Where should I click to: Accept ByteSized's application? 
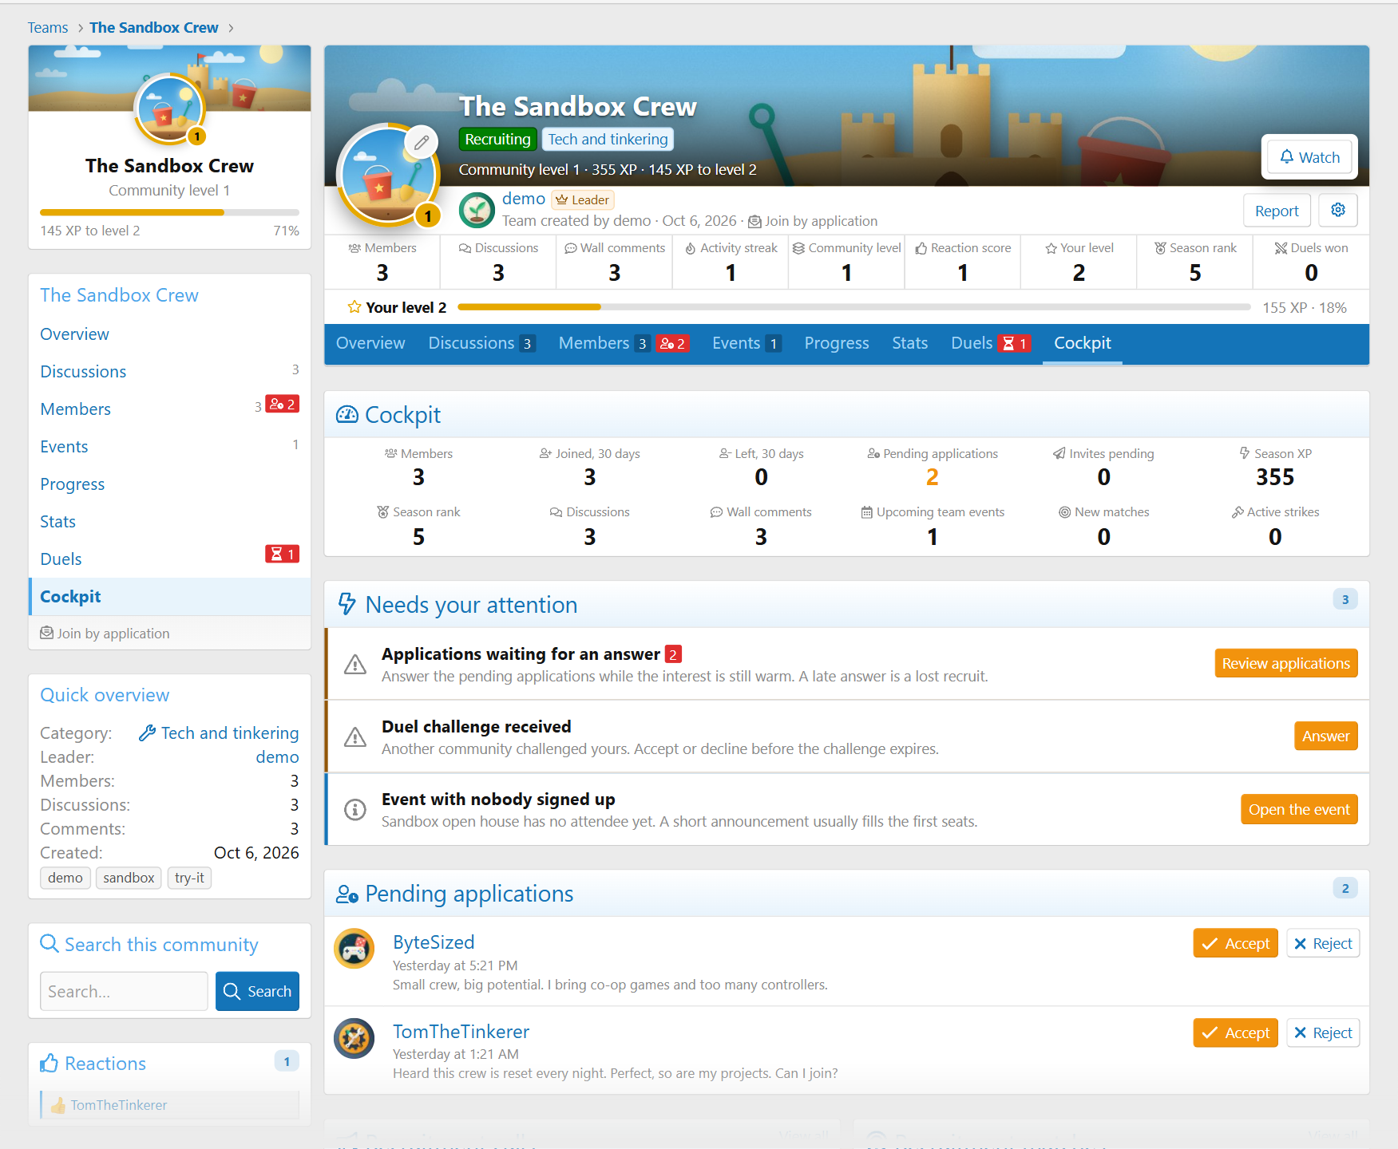(1235, 943)
